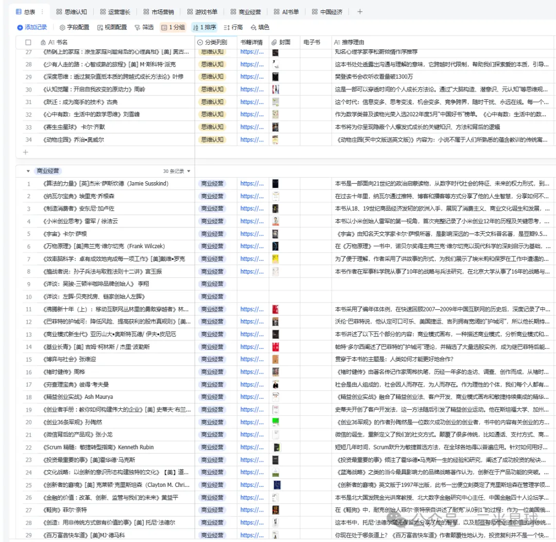The image size is (556, 542).
Task: Toggle the select-all checkbox in header
Action: pos(28,42)
